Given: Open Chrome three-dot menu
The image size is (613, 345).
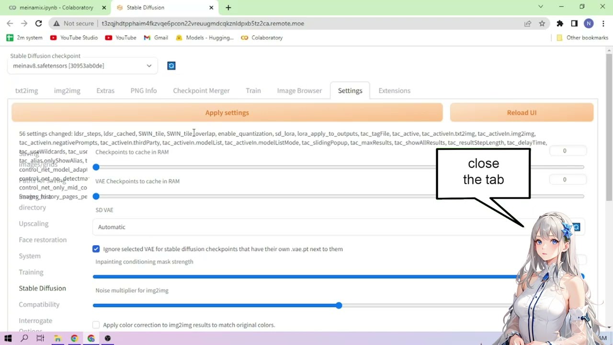Looking at the screenshot, I should pos(603,23).
